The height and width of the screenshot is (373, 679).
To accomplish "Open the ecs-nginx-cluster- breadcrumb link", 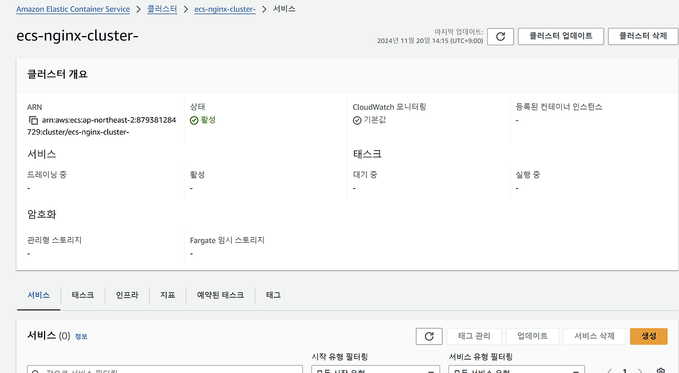I will coord(225,9).
